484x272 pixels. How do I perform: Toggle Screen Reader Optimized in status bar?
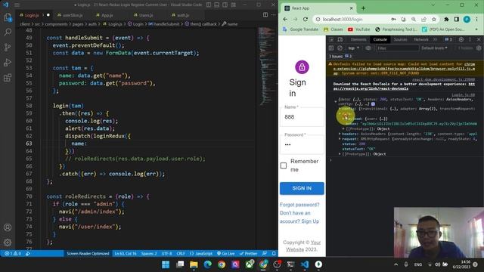(x=88, y=254)
